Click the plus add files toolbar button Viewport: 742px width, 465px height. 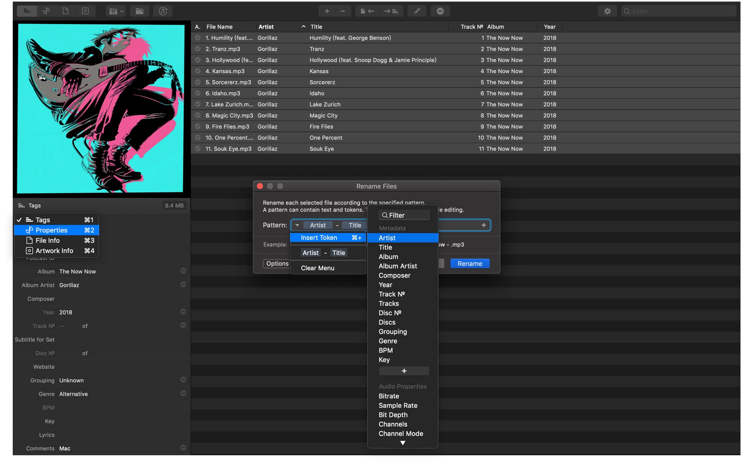[x=327, y=11]
